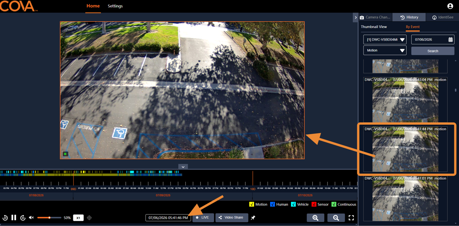Click the 07/09/2026 date on timeline
This screenshot has height=226, width=459.
coord(163,195)
